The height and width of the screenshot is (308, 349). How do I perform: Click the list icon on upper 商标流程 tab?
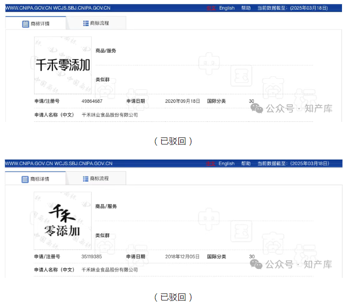click(86, 24)
